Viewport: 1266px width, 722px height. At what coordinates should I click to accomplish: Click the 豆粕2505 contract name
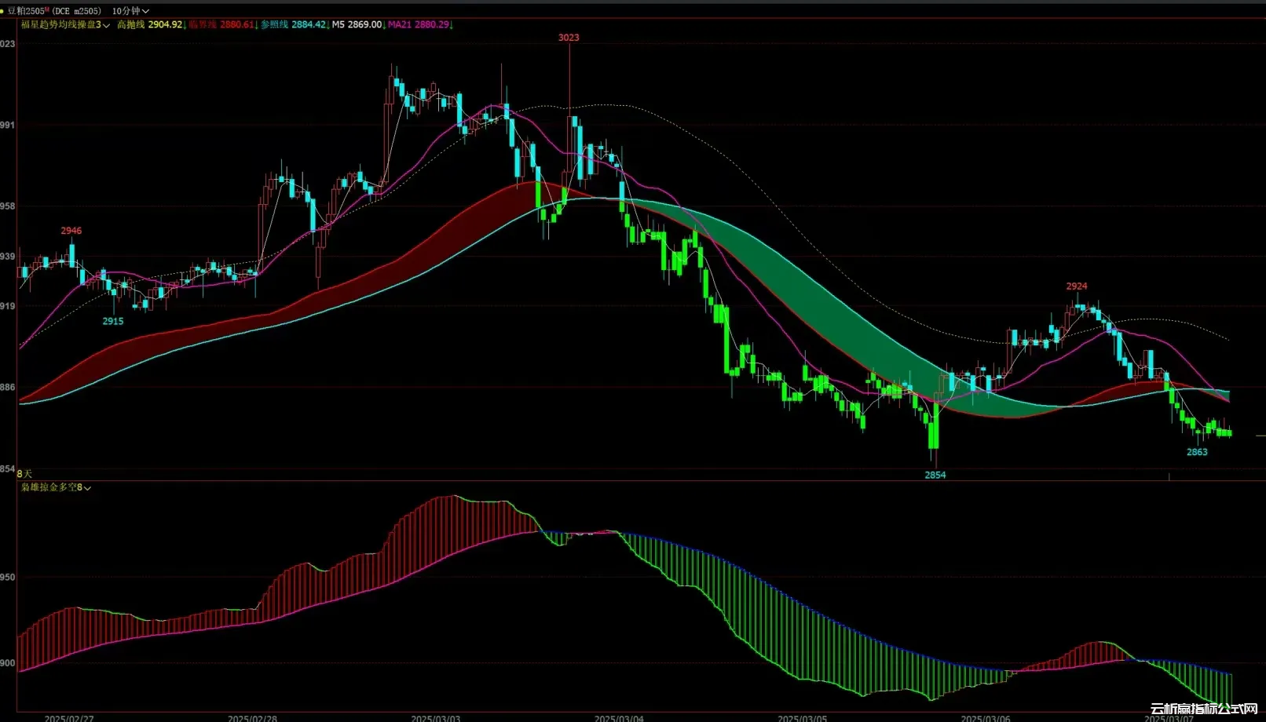click(x=30, y=11)
